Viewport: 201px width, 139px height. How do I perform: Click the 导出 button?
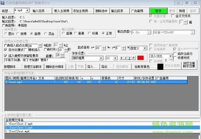(106, 67)
